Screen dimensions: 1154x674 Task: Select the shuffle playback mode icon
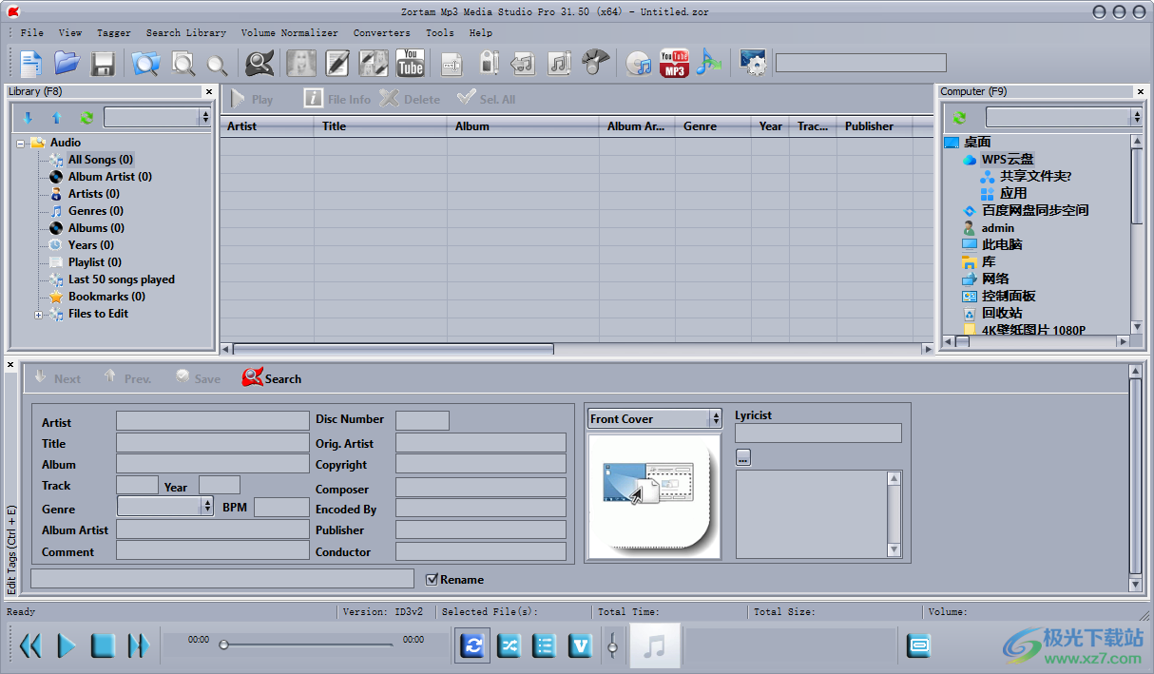click(x=509, y=645)
